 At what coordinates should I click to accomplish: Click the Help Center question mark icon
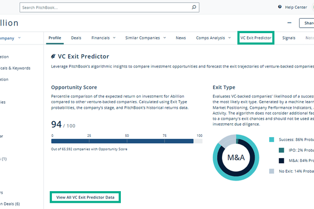click(280, 7)
